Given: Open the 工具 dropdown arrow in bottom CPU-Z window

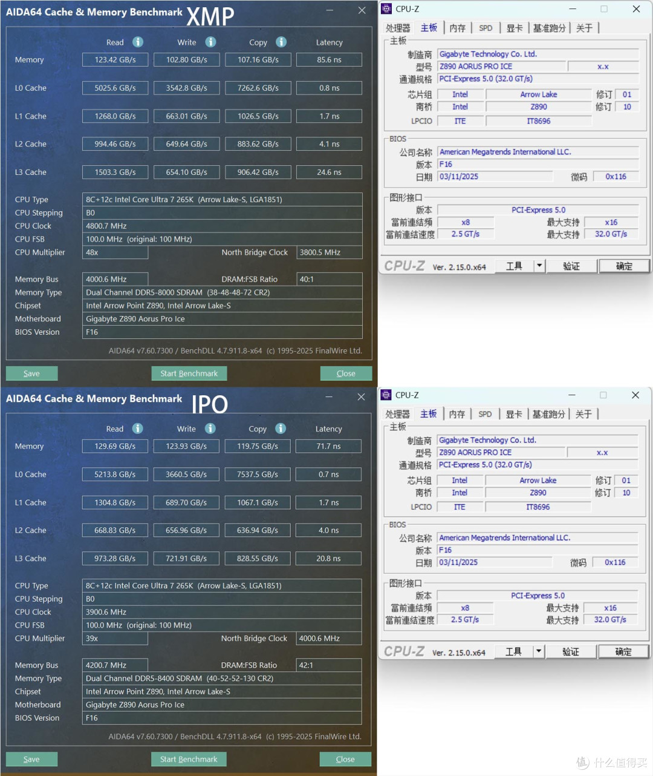Looking at the screenshot, I should [x=539, y=651].
